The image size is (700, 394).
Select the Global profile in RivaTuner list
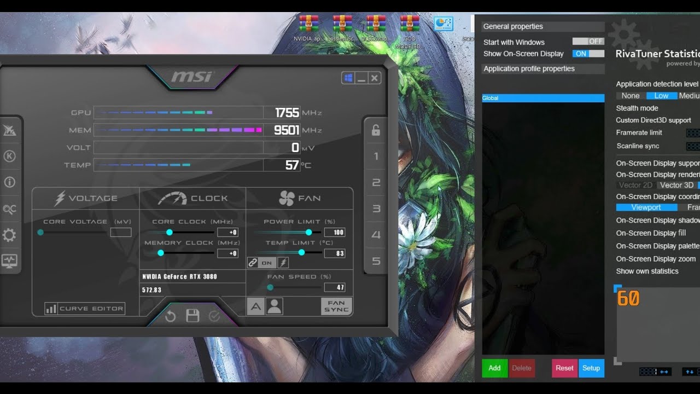click(x=543, y=98)
